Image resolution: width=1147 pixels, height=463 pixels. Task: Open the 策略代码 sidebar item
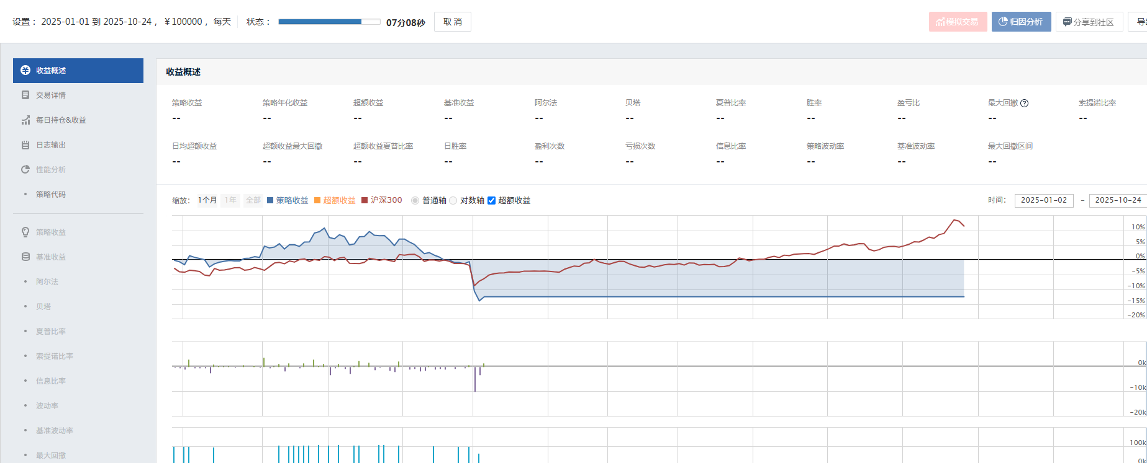(50, 195)
